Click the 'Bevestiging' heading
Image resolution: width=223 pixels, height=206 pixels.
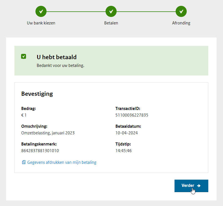[37, 94]
